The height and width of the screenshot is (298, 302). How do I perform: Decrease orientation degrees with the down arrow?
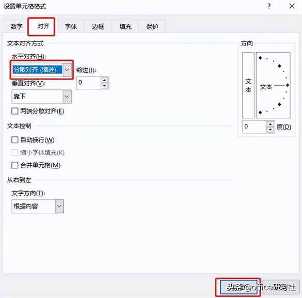click(271, 130)
